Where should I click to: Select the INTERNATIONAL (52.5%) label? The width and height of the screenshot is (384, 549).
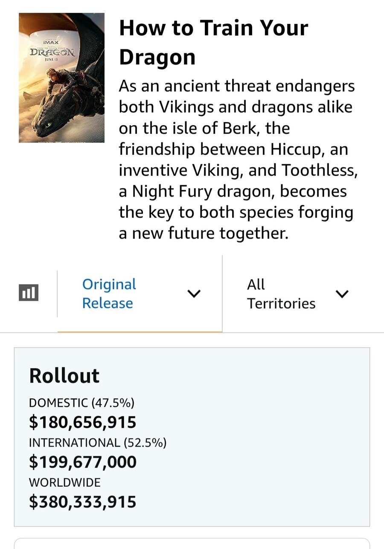click(x=98, y=443)
